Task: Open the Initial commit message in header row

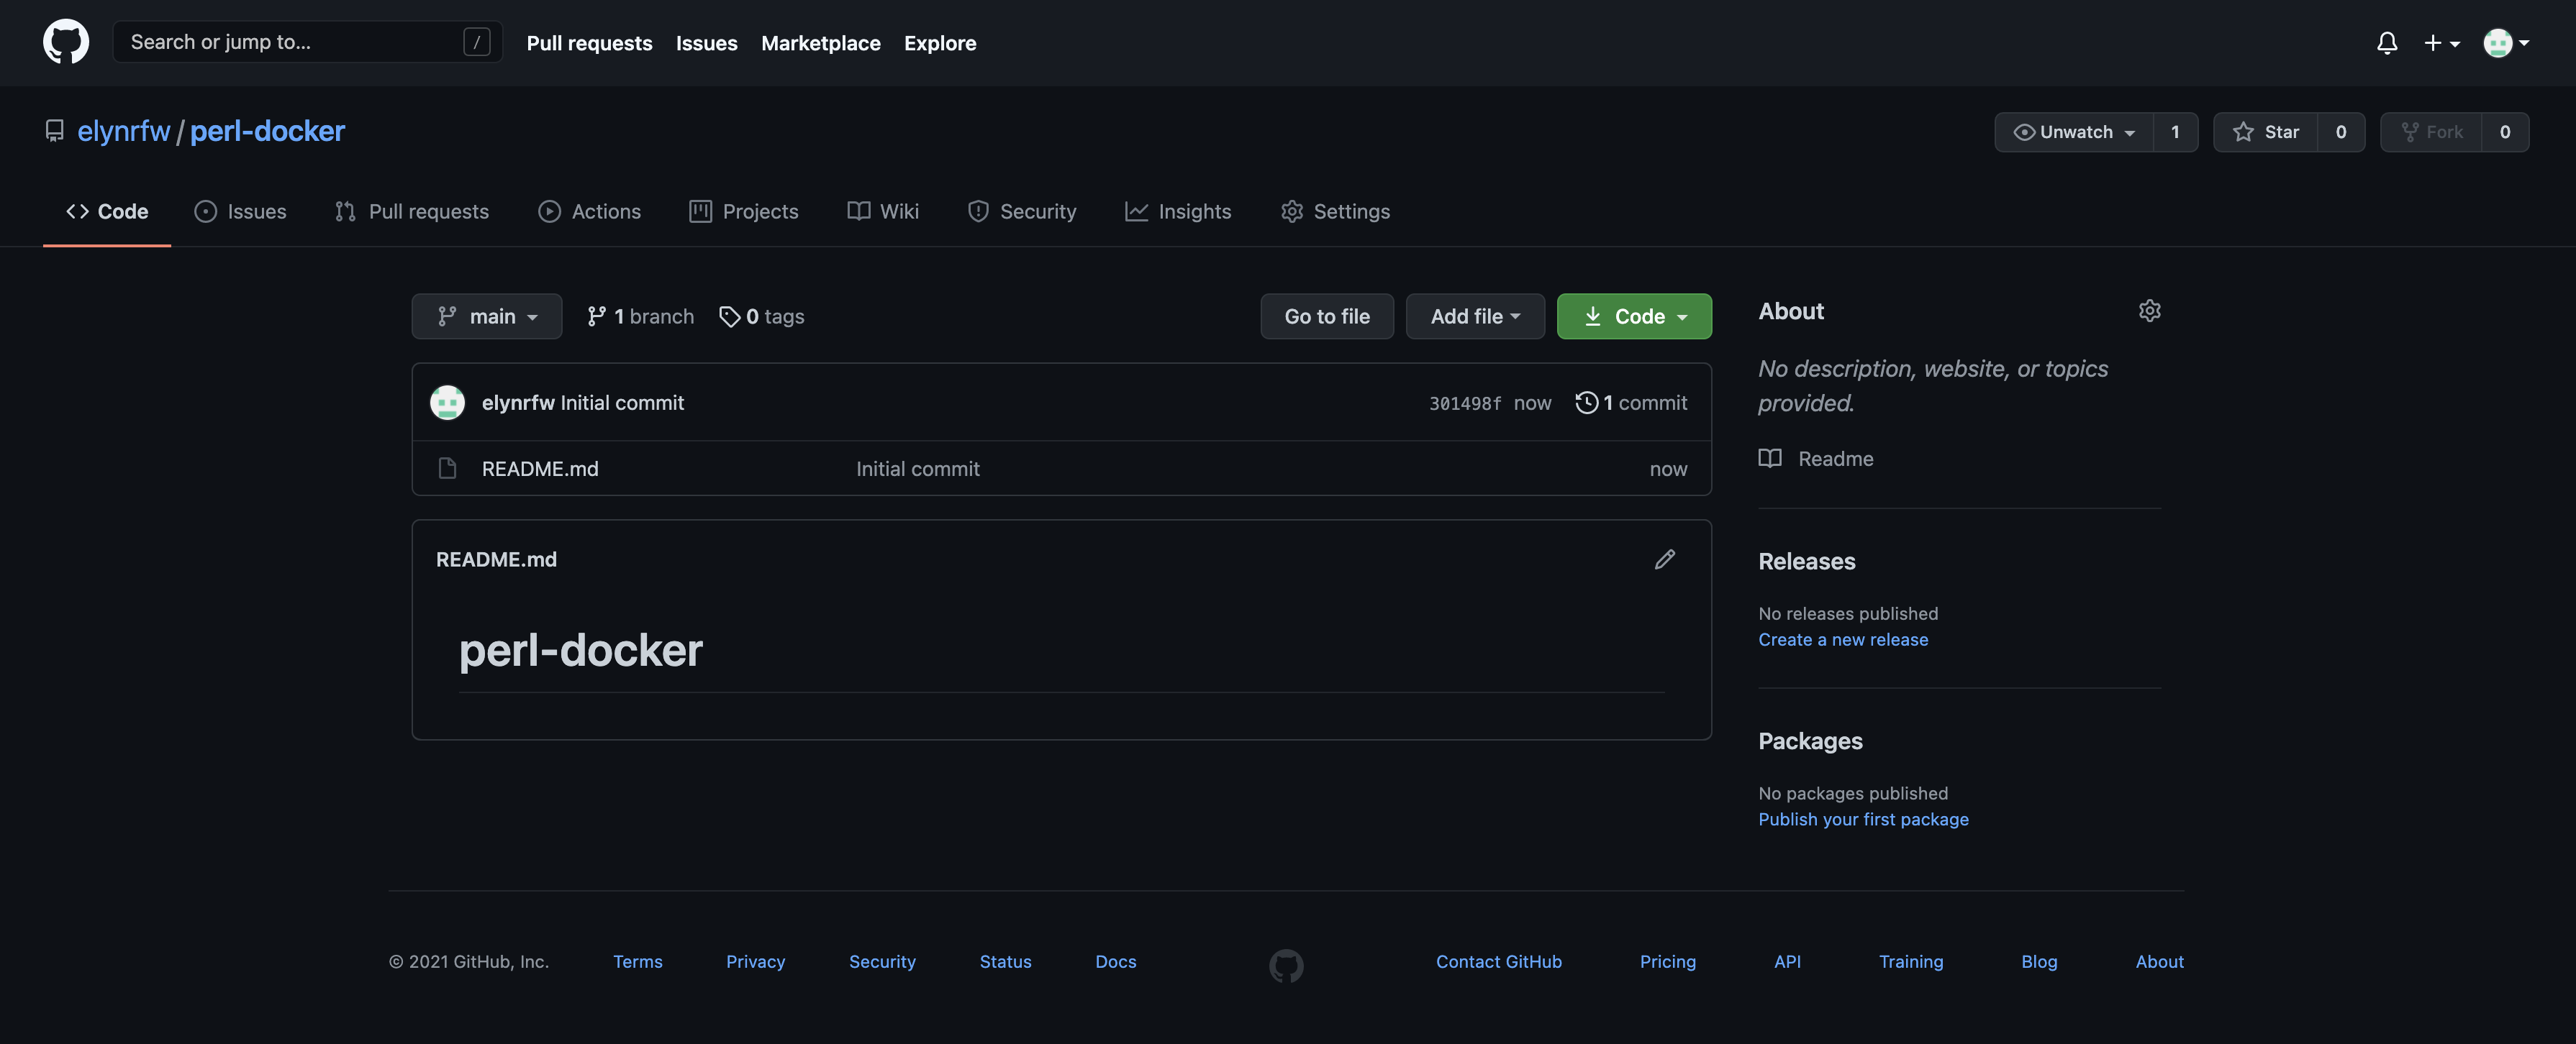Action: tap(622, 403)
